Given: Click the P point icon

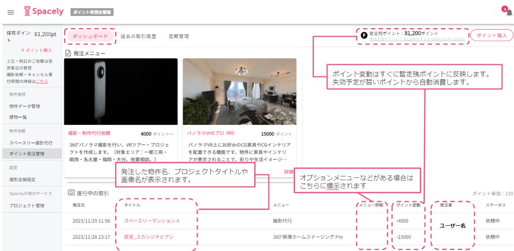Looking at the screenshot, I should click(x=364, y=35).
